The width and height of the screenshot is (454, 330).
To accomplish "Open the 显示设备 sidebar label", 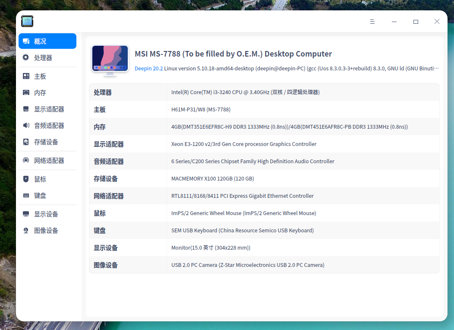I will click(46, 214).
